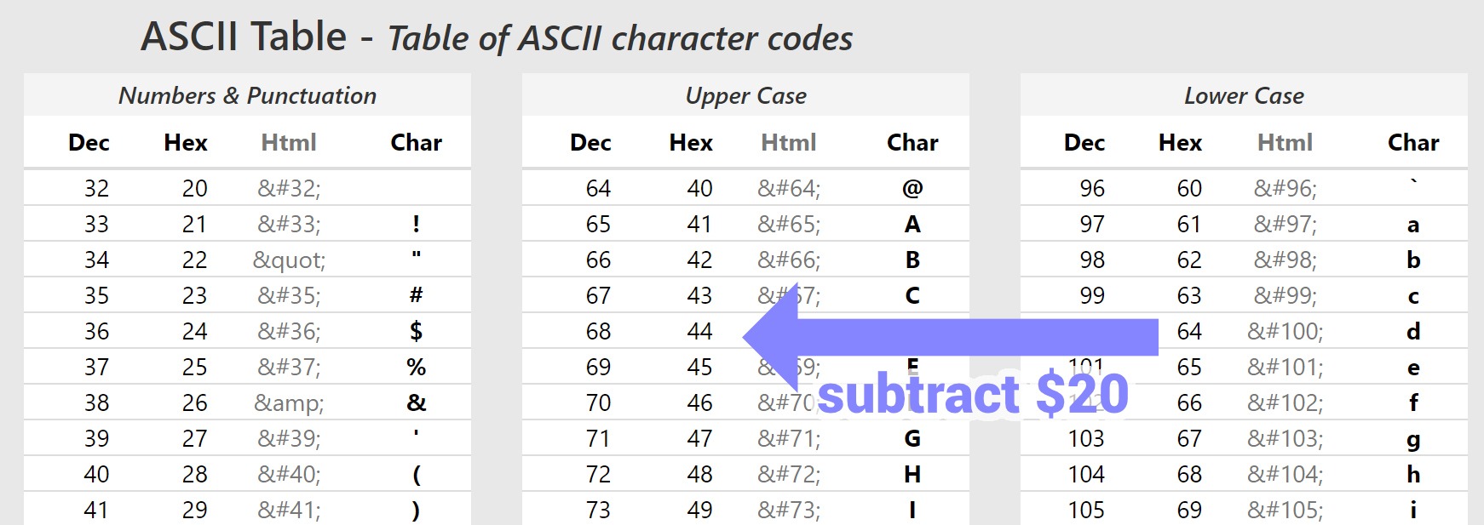Select the '%' character in row 37

point(416,367)
